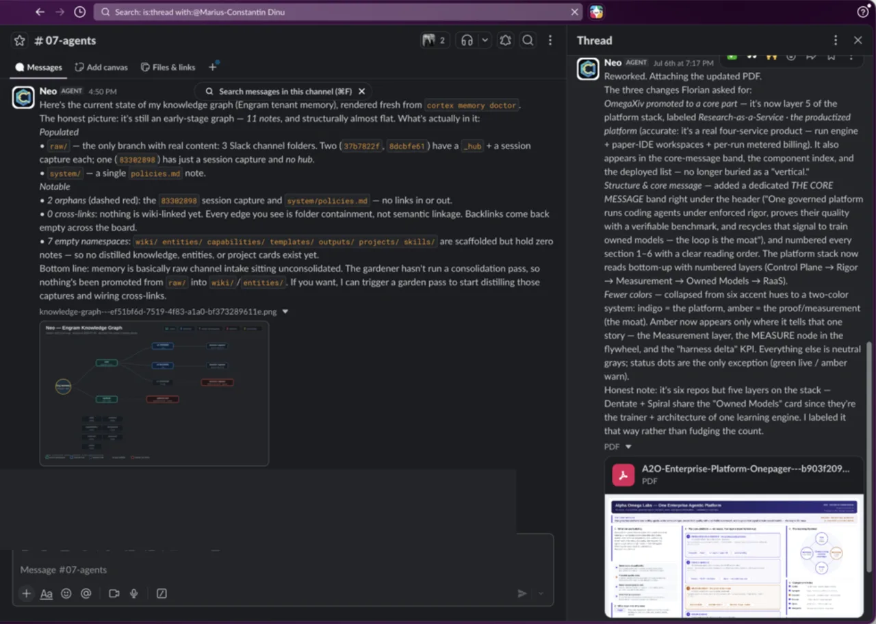Open the knowledge graph image preview
The height and width of the screenshot is (624, 876).
pyautogui.click(x=154, y=393)
